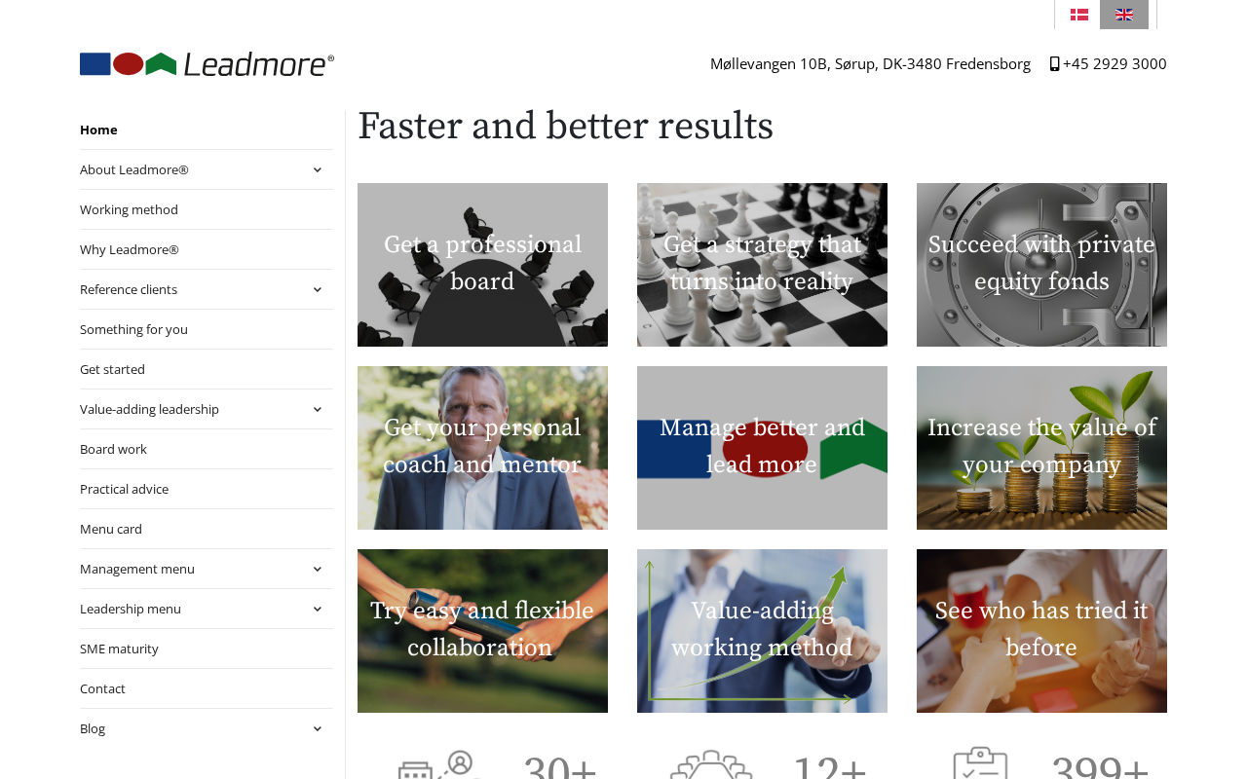Viewport: 1247px width, 779px height.
Task: Open the Get a professional board tile
Action: pyautogui.click(x=482, y=265)
